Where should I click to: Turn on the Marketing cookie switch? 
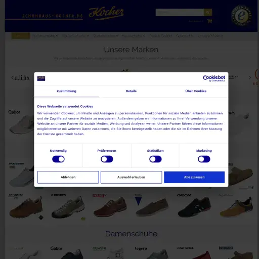pyautogui.click(x=204, y=159)
